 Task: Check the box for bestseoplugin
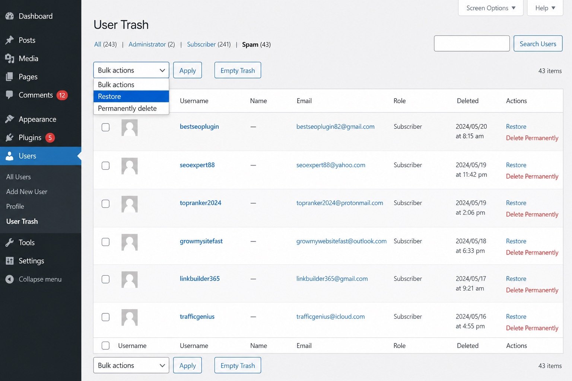(x=106, y=127)
